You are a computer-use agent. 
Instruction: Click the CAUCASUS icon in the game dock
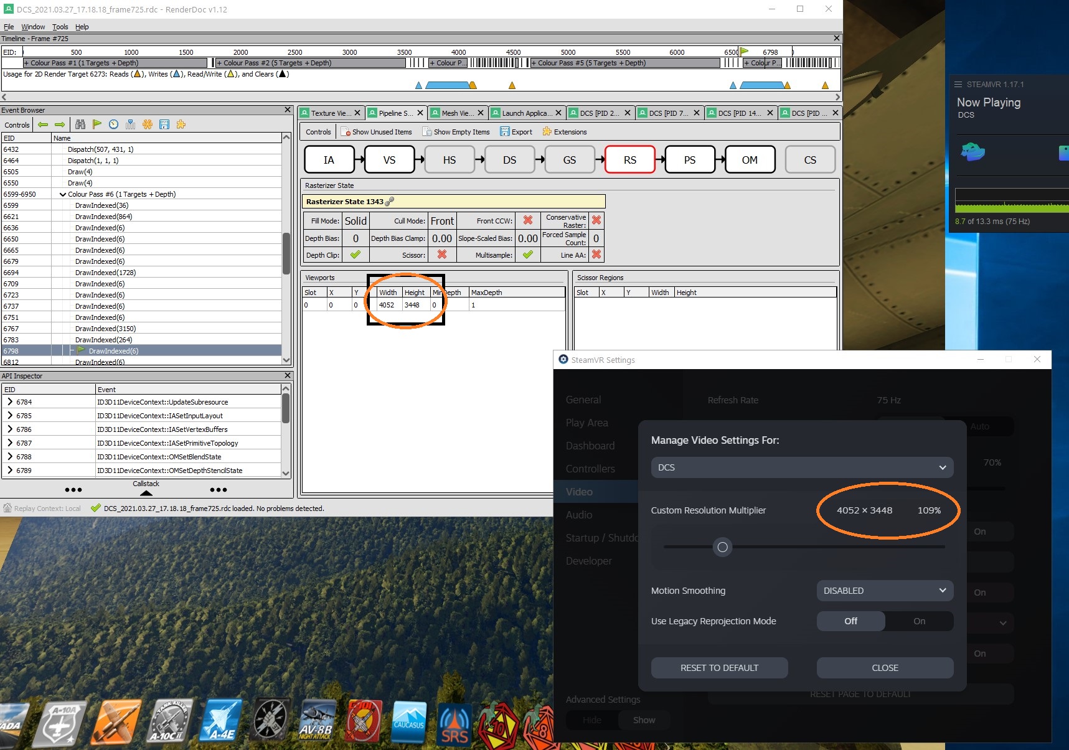(x=408, y=723)
